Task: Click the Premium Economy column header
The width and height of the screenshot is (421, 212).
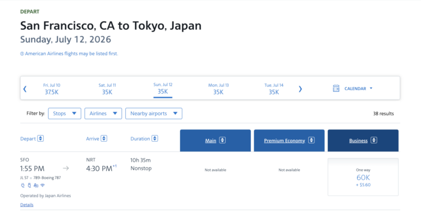Action: [x=289, y=141]
